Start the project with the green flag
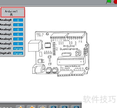 click(x=109, y=2)
